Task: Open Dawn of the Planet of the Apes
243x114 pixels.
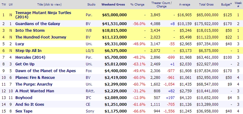Action: coord(46,71)
